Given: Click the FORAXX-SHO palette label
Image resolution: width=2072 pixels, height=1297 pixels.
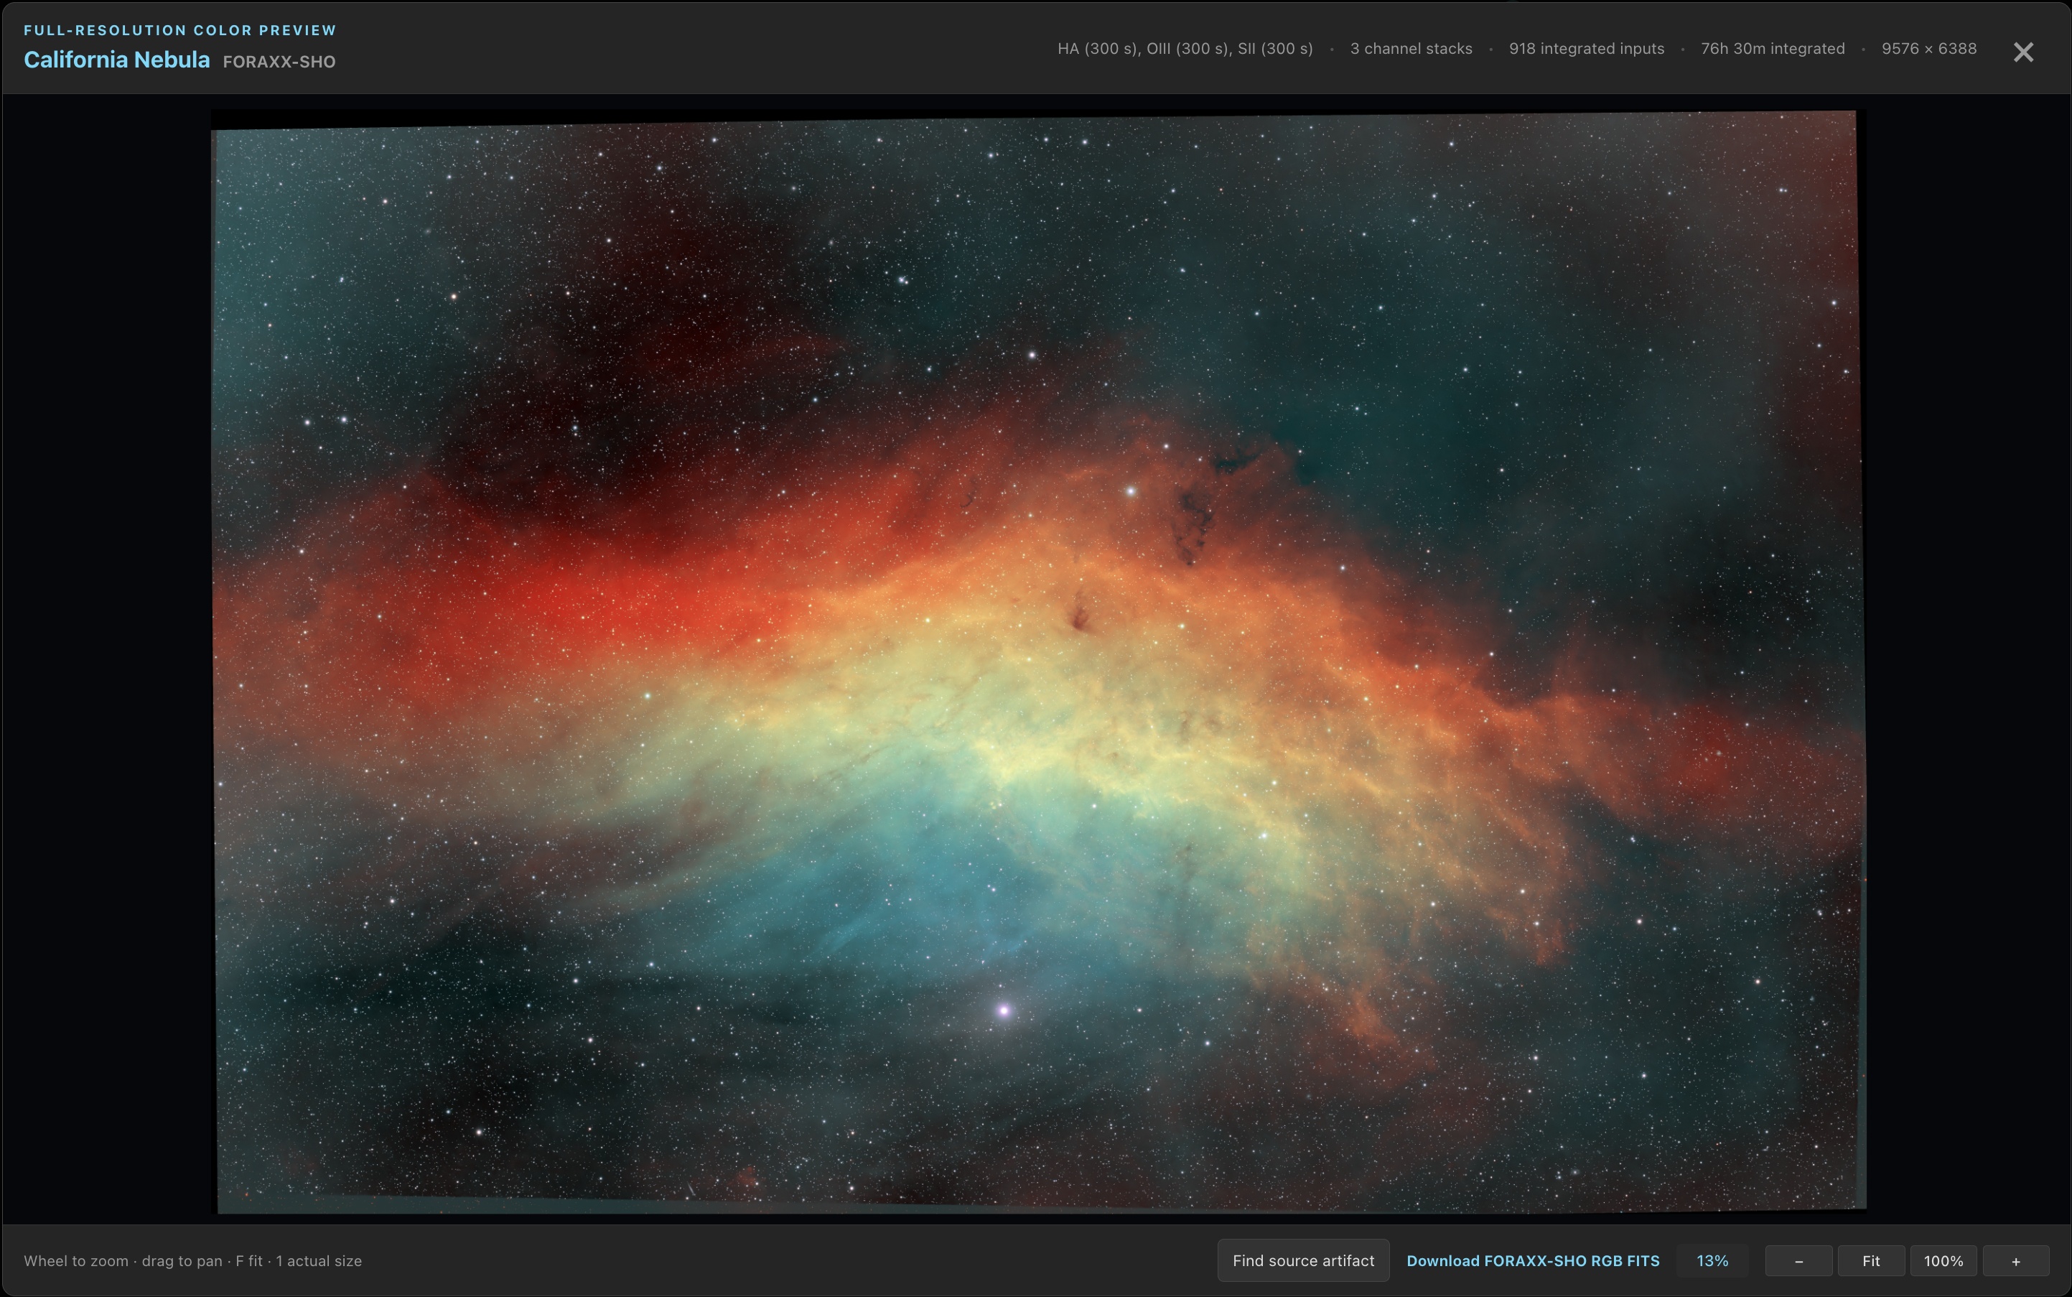Looking at the screenshot, I should coord(279,62).
